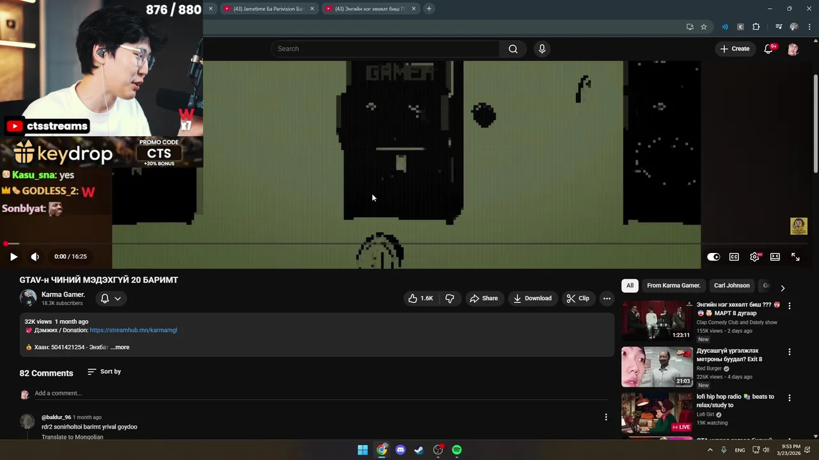Show more filter chips with the right arrow

(x=783, y=288)
